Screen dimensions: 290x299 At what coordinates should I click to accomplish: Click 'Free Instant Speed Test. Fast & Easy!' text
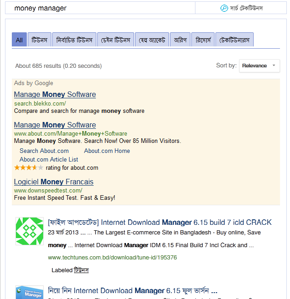65,198
